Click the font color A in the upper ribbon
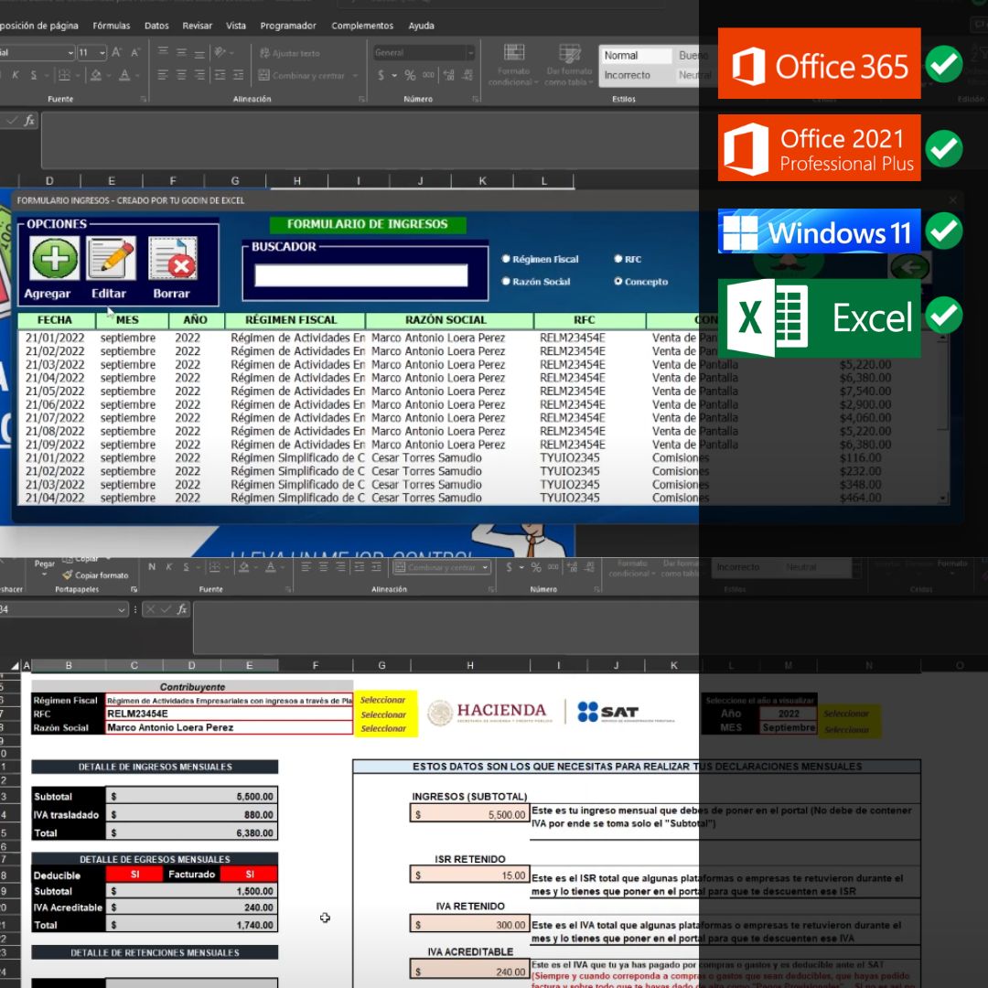This screenshot has width=988, height=988. tap(124, 76)
